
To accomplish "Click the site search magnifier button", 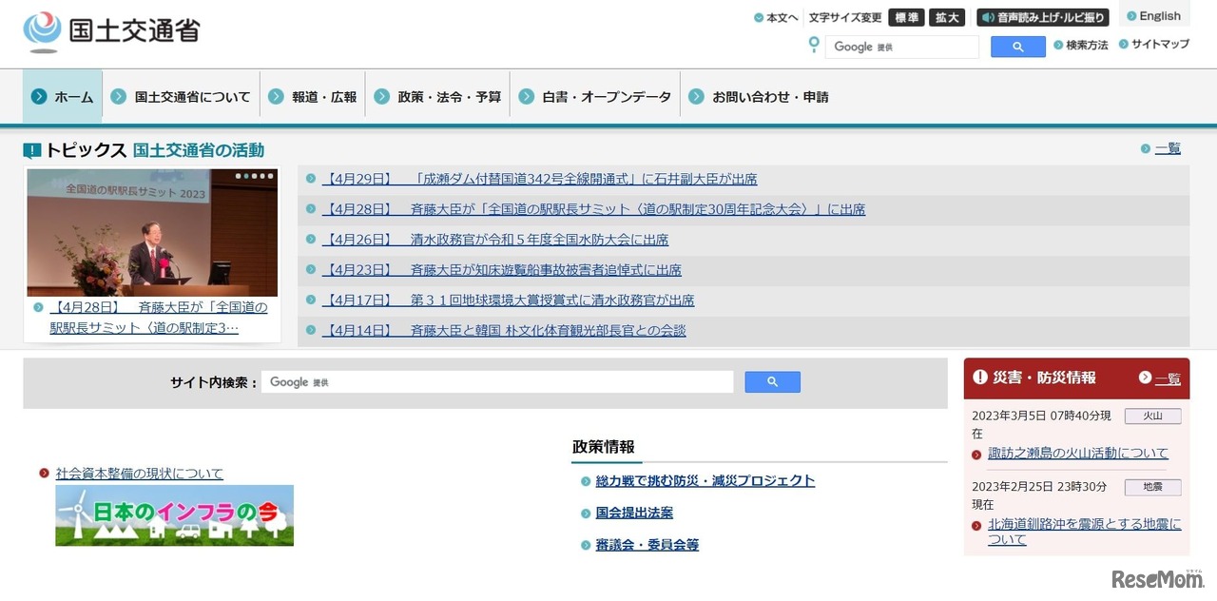I will coord(772,382).
